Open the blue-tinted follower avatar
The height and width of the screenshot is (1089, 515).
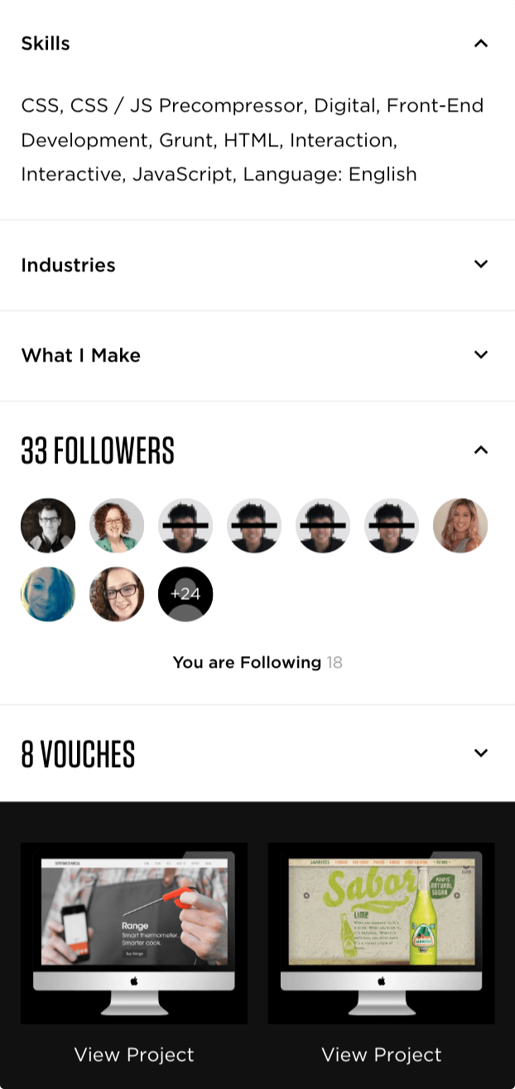(x=48, y=594)
